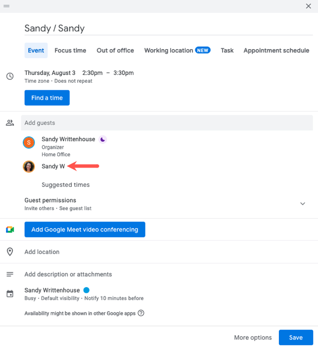The height and width of the screenshot is (347, 318).
Task: Click the Add location field
Action: [x=42, y=252]
